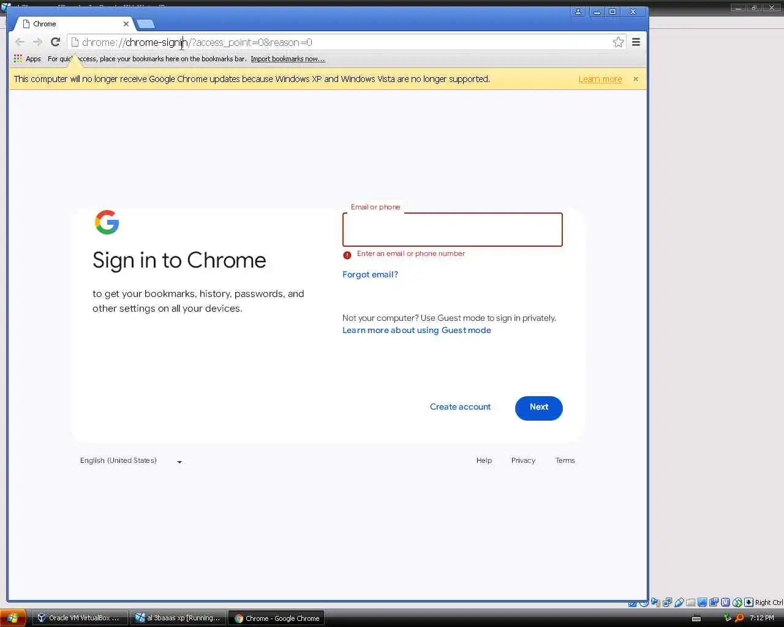
Task: Open the Apps shortcut in the bookmarks bar
Action: (x=27, y=59)
